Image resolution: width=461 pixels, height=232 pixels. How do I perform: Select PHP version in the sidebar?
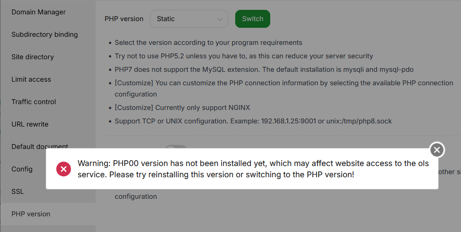[31, 214]
